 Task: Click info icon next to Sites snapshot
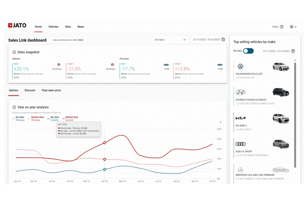tap(14, 52)
